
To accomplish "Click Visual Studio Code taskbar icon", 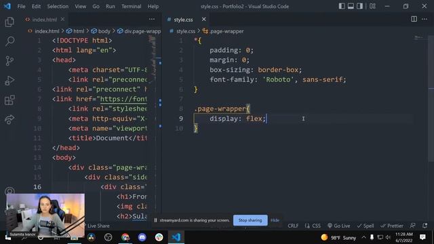I will coord(176,237).
